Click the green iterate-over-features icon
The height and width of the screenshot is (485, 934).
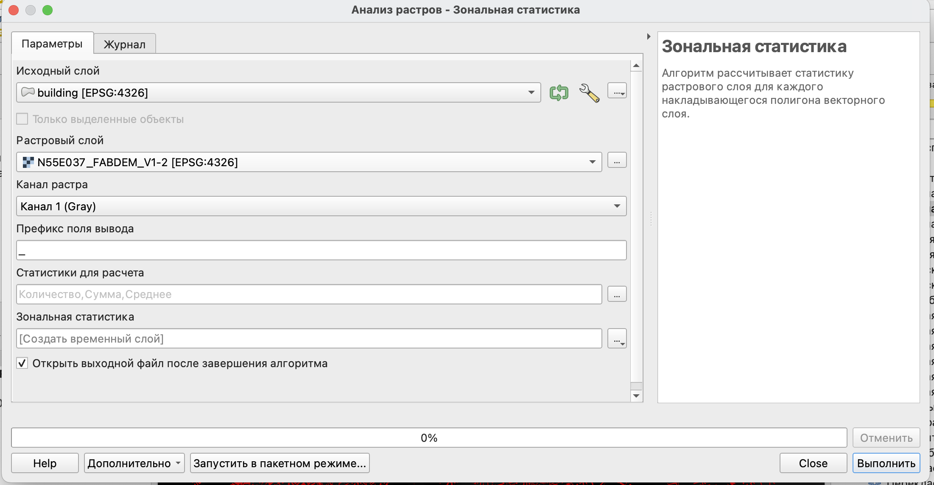click(559, 92)
